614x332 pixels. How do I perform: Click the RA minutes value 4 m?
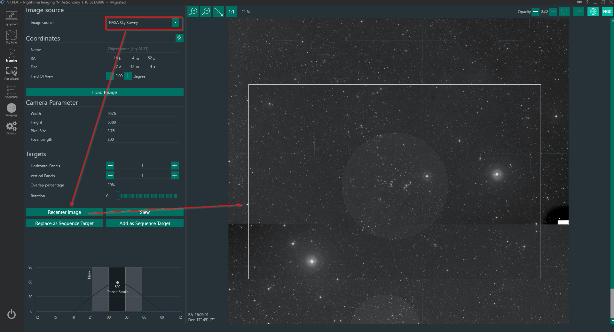tap(135, 58)
